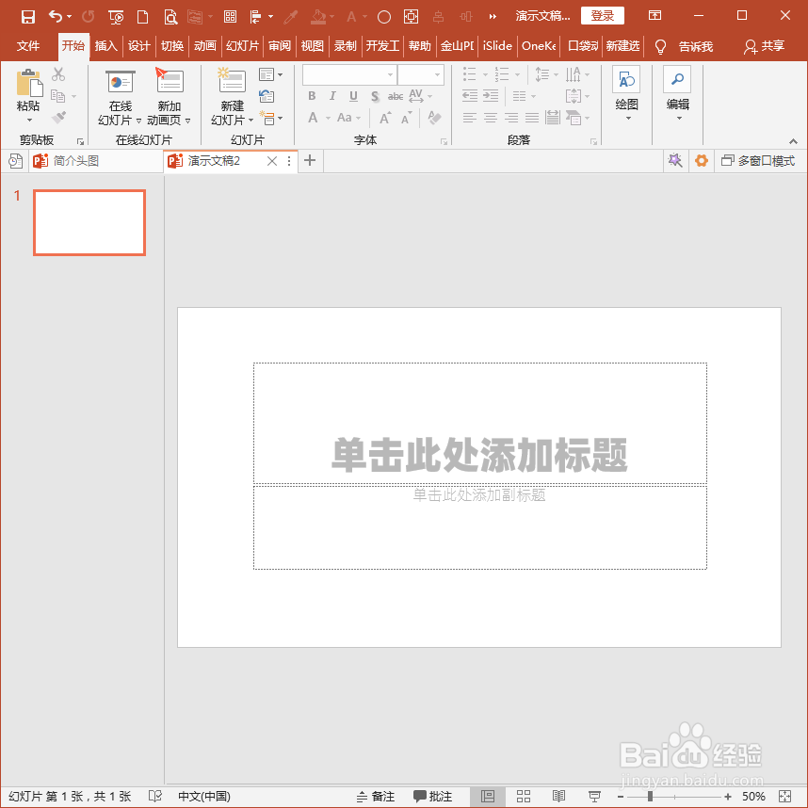Switch to the Insert (插入) tab
The width and height of the screenshot is (808, 808).
[x=105, y=46]
